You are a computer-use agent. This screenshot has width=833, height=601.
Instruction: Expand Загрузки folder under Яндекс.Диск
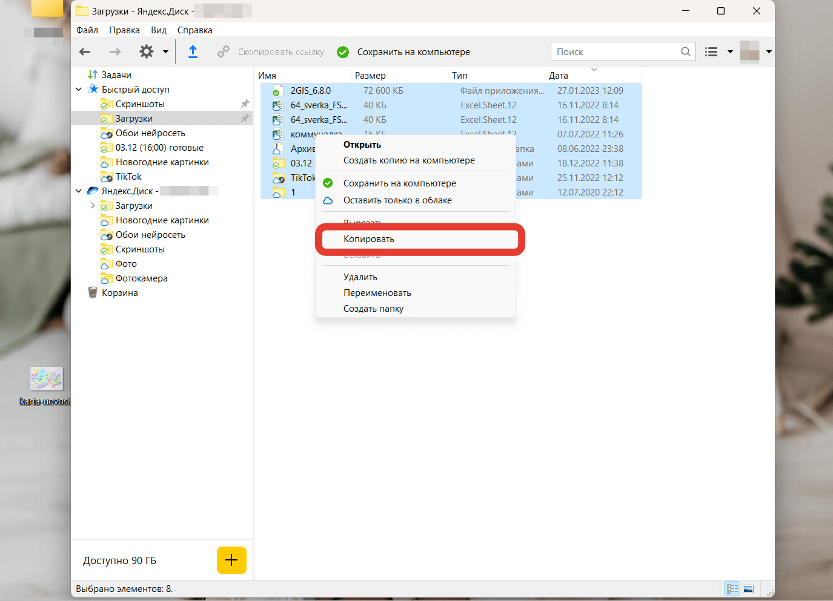point(93,206)
